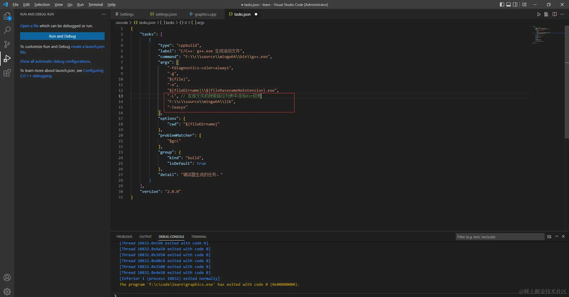Click the Filter input in Debug Console

click(x=500, y=237)
